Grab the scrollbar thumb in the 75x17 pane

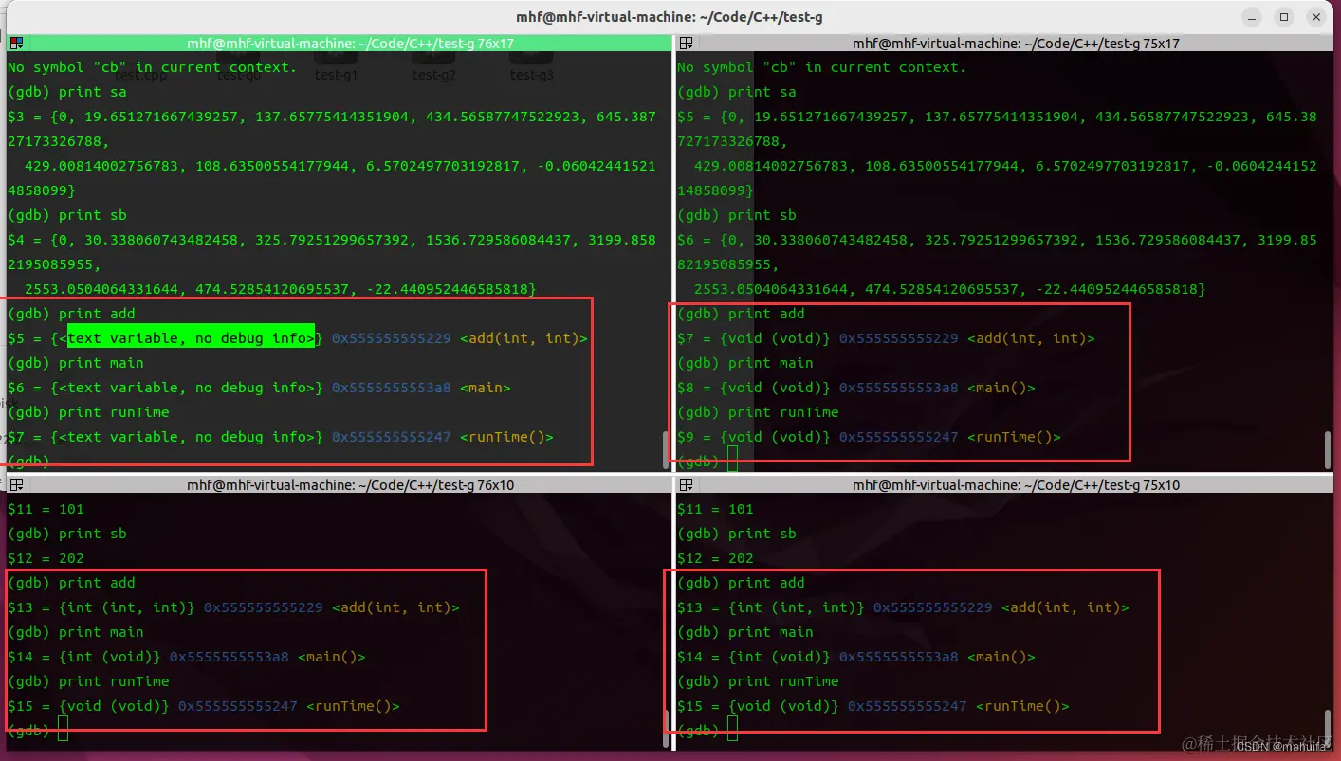[1327, 450]
